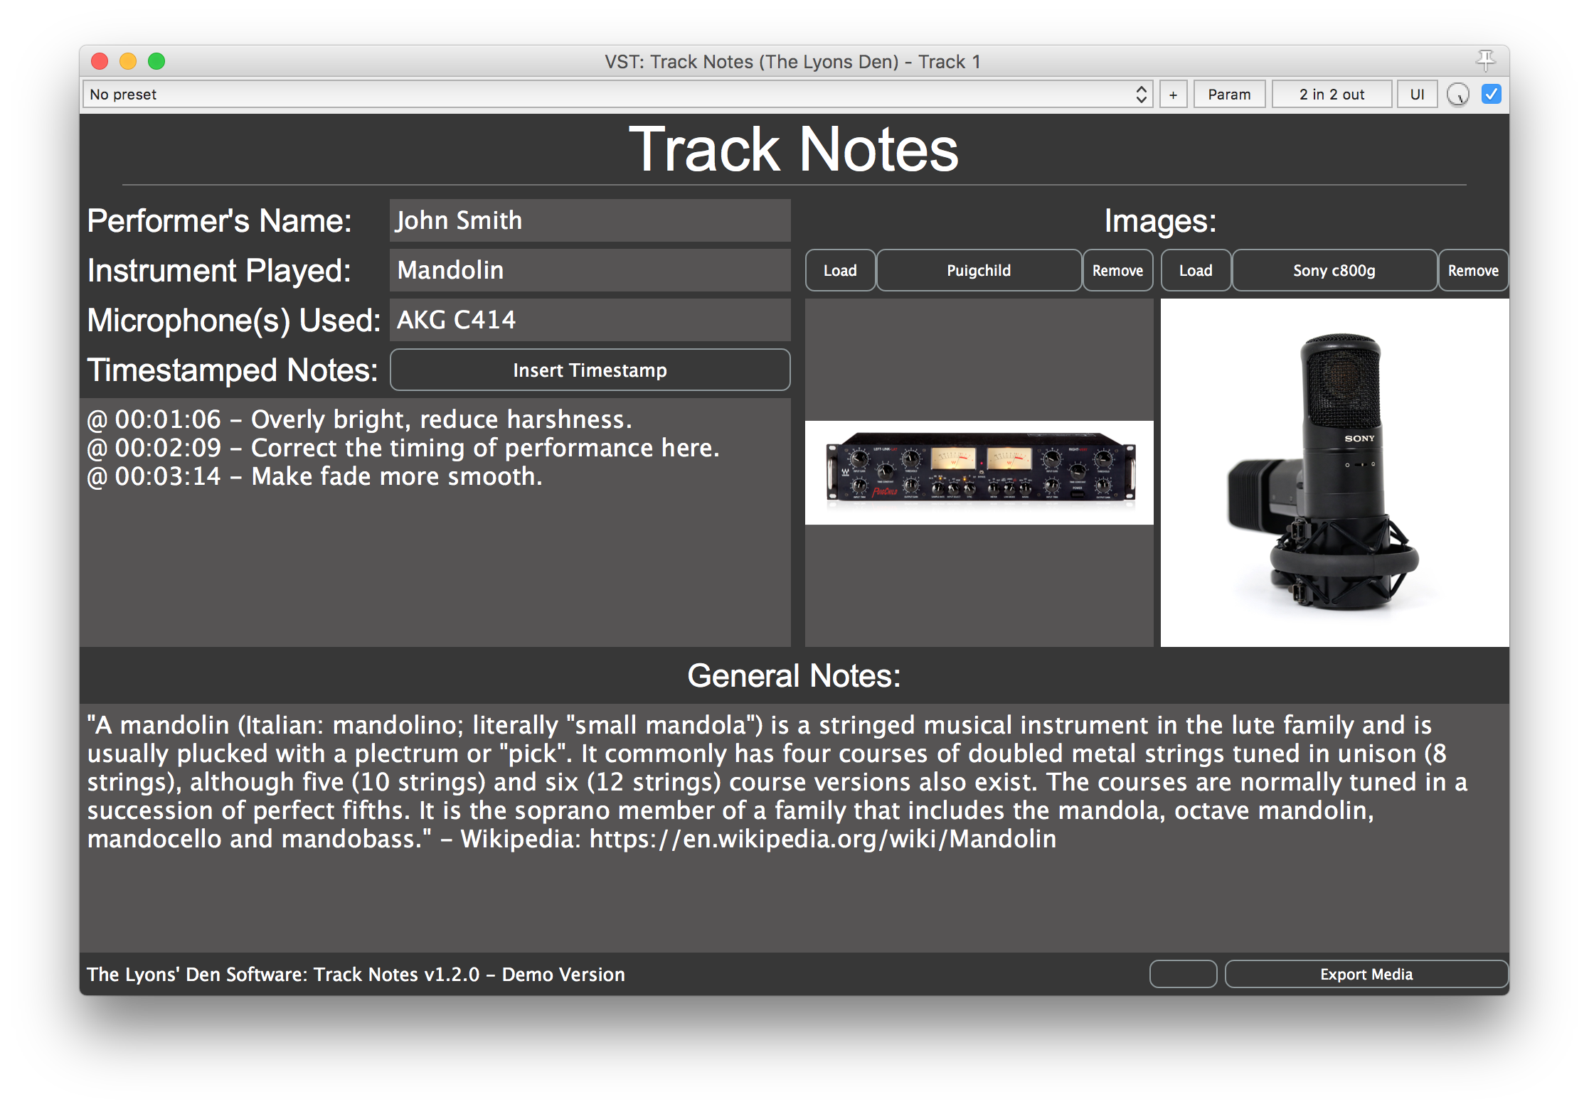Viewport: 1589px width, 1109px height.
Task: Click Load for the Sony c800g image
Action: coord(1196,270)
